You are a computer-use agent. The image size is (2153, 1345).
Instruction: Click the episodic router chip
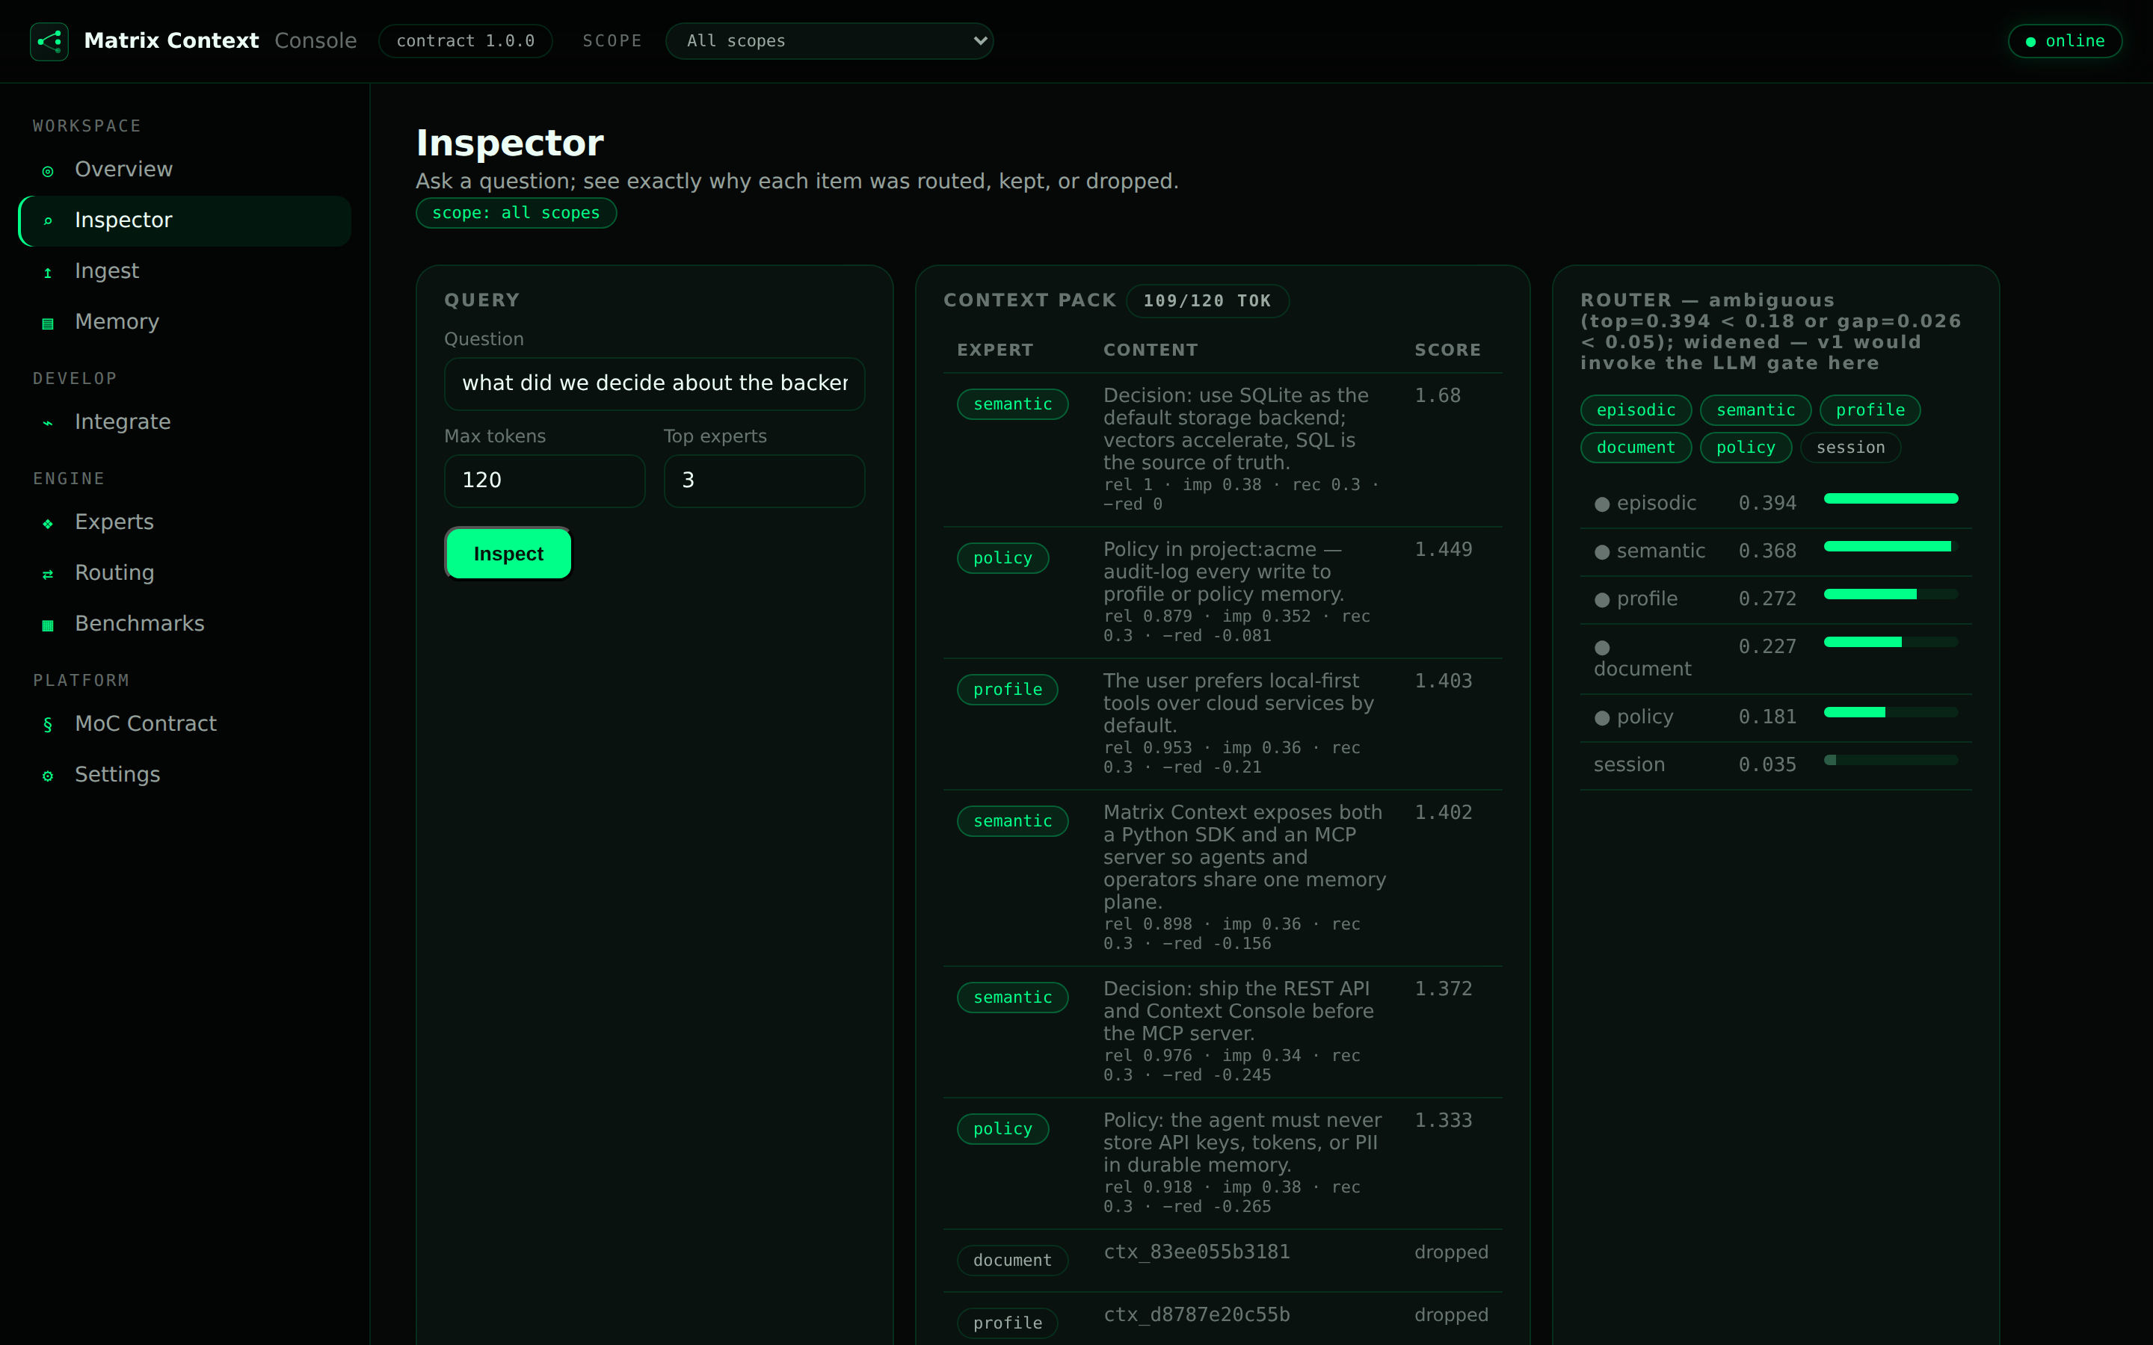(x=1635, y=410)
